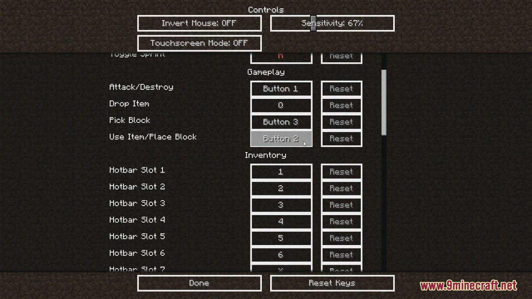This screenshot has width=532, height=299.
Task: Click the Pick Block label
Action: click(x=130, y=121)
